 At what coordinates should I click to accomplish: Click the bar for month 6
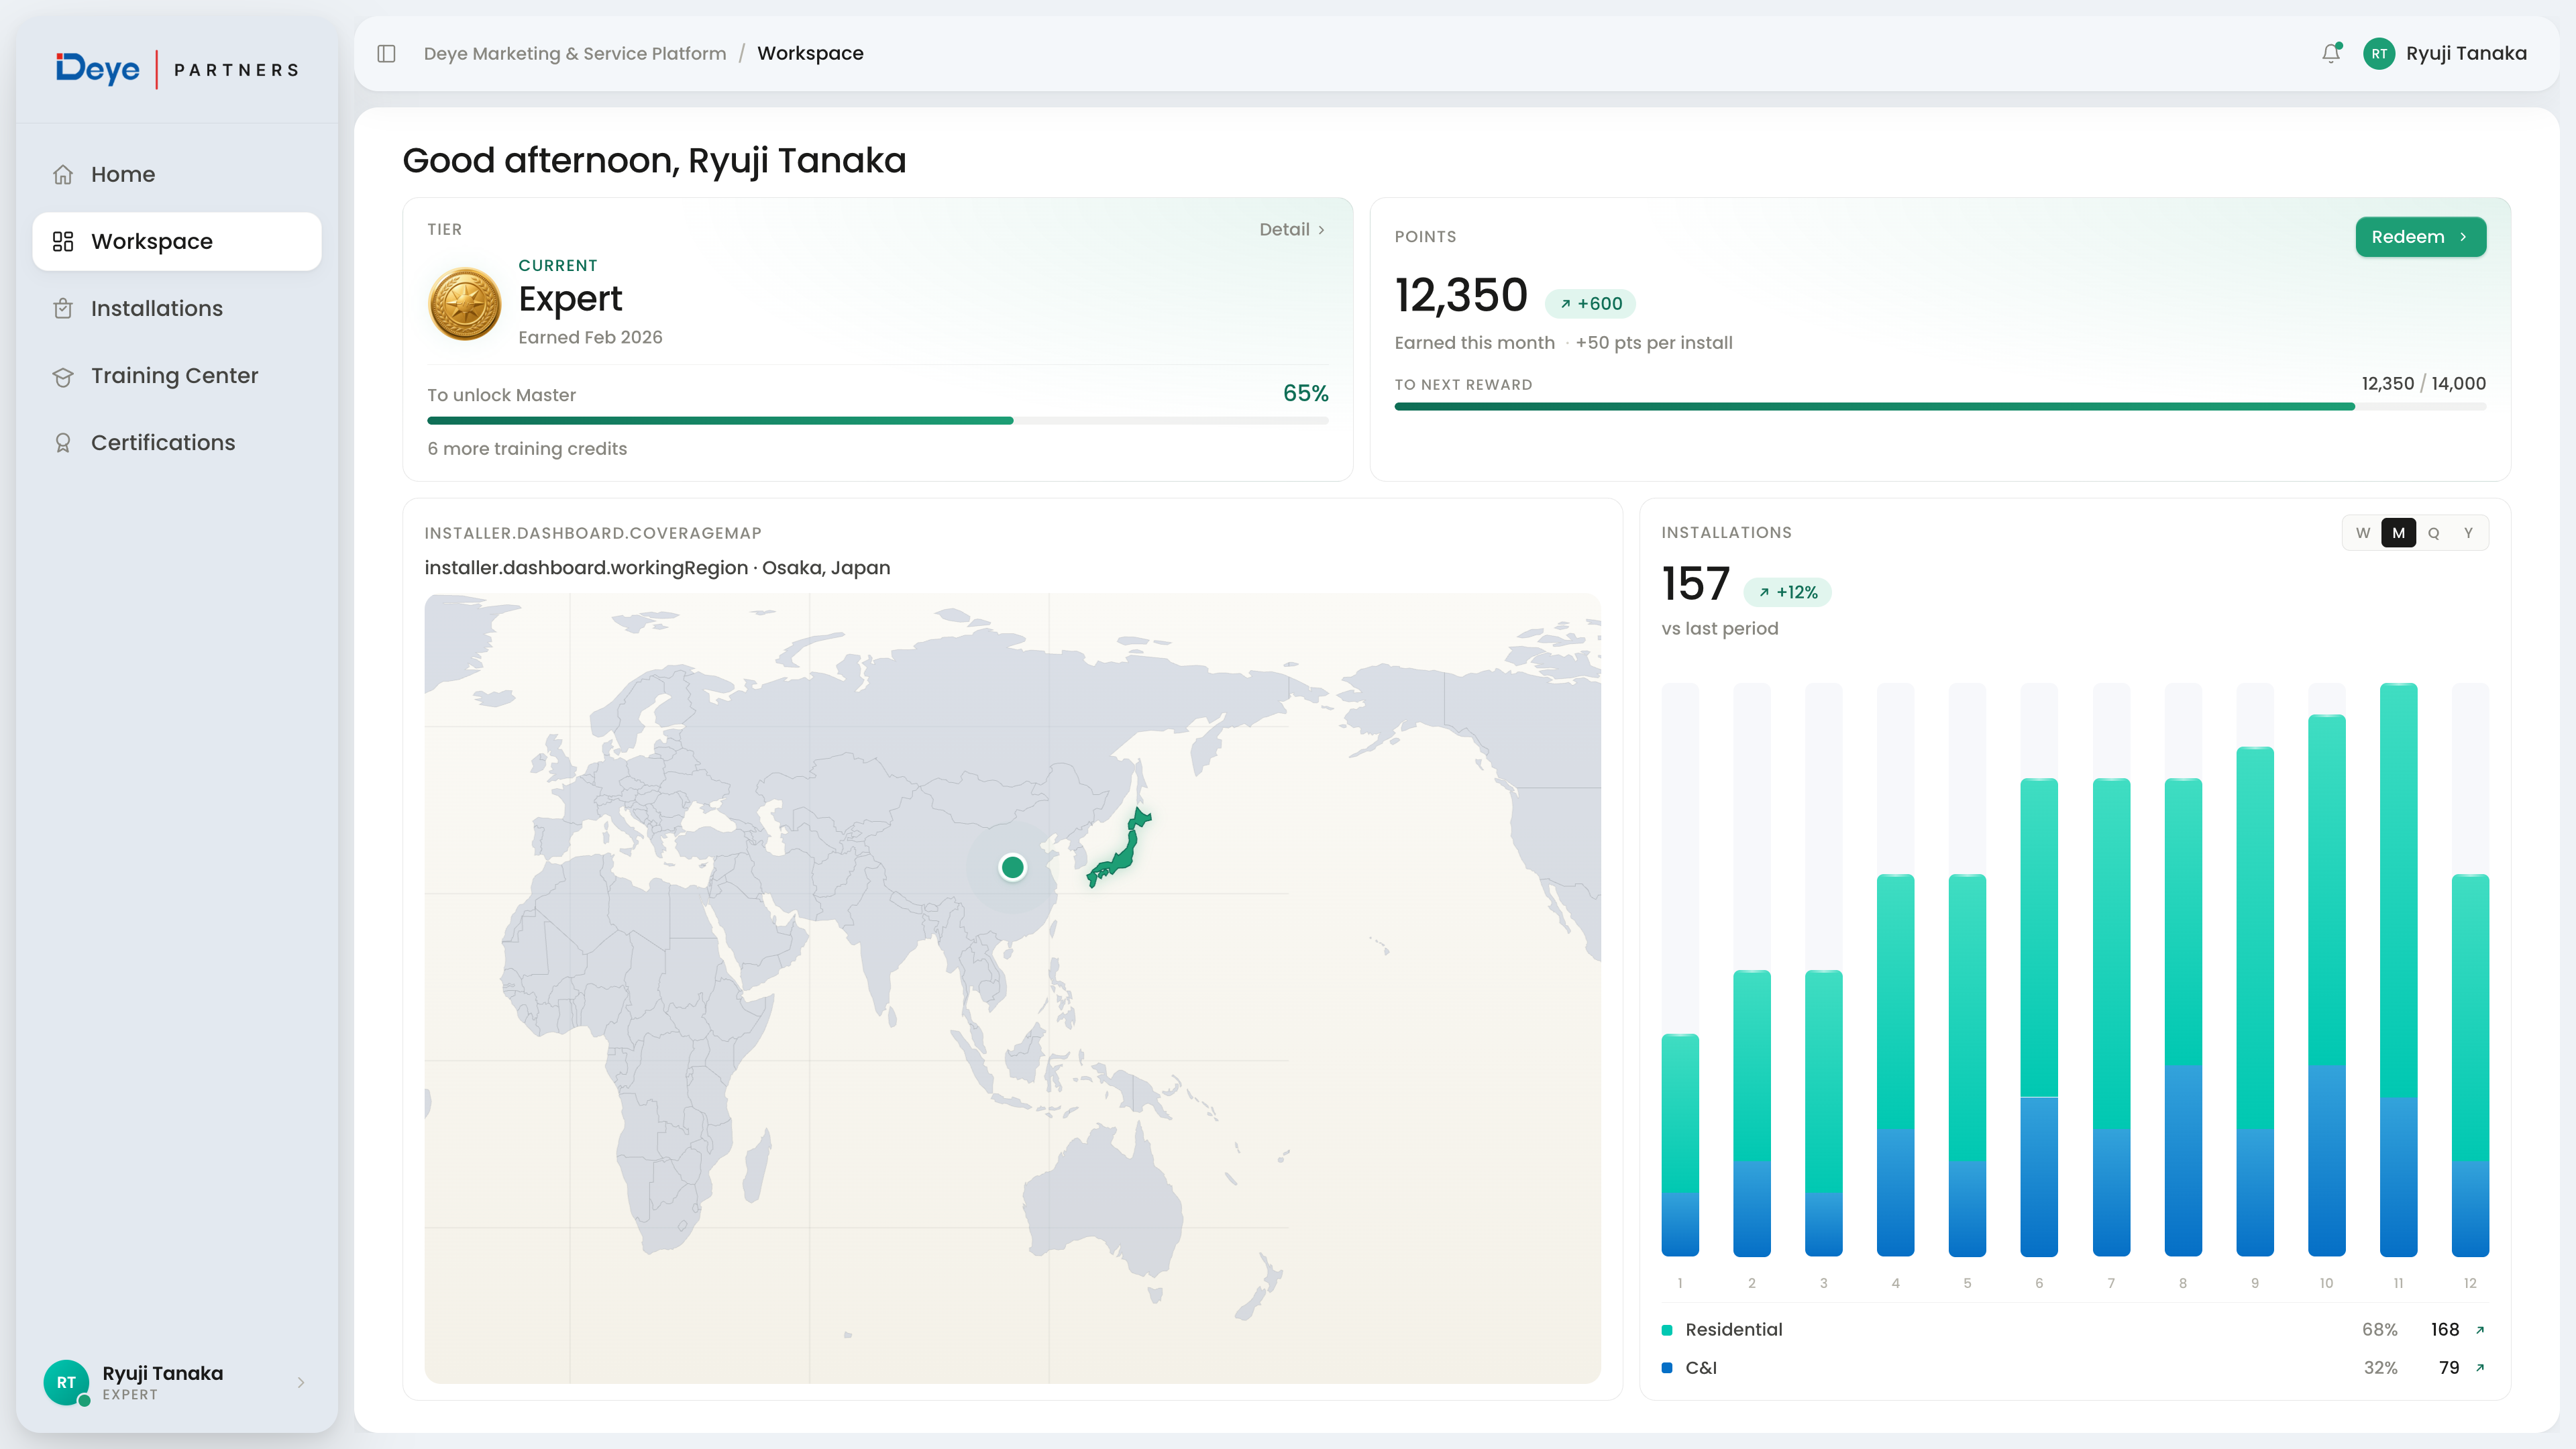tap(2039, 1017)
